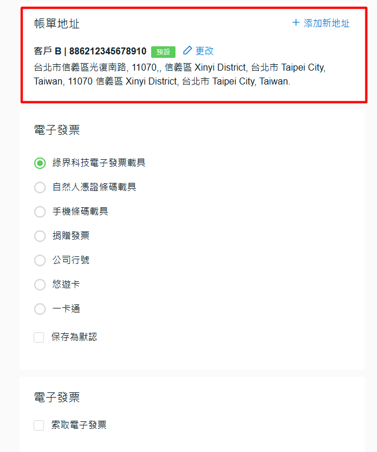Select 綠界科技電子發票載具 radio option
The image size is (377, 452).
[40, 163]
